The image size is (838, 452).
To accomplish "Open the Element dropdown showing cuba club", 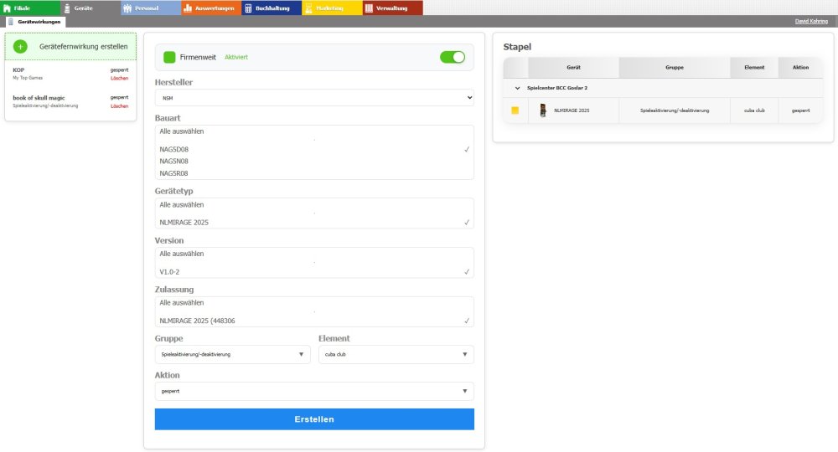I will (x=396, y=354).
